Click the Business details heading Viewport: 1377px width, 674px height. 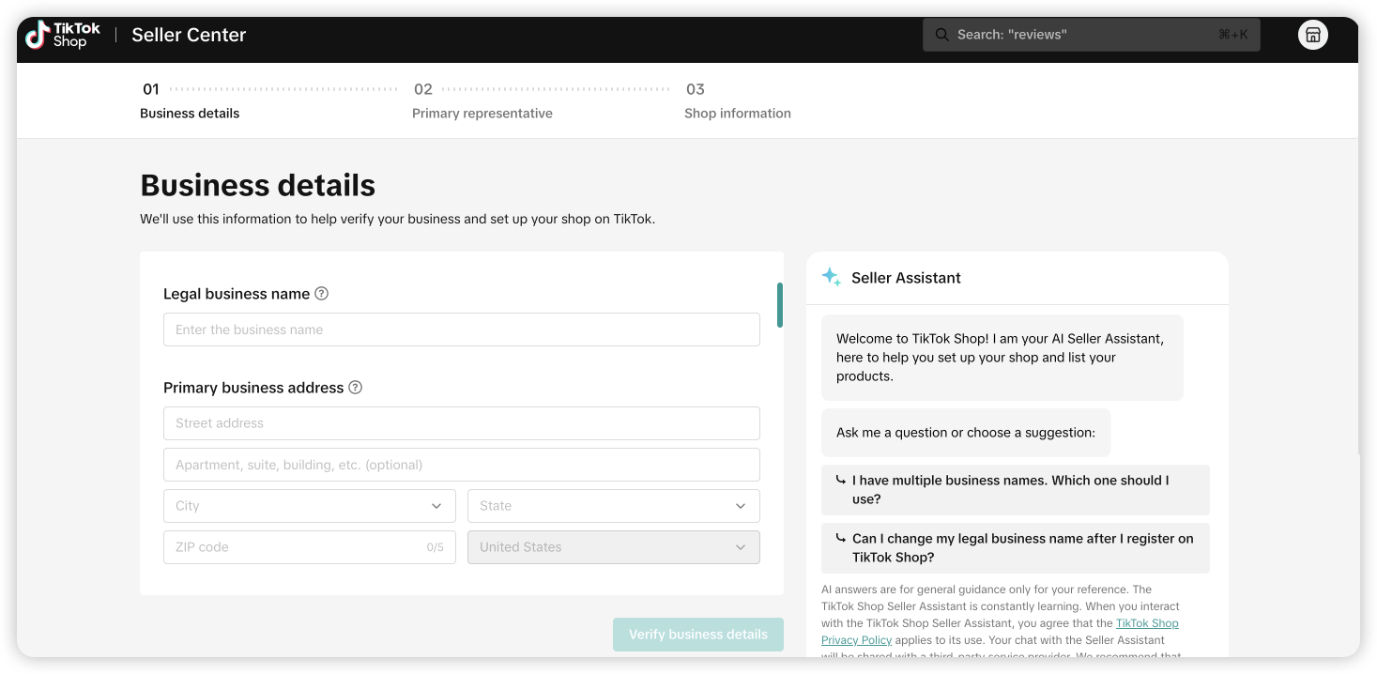258,185
